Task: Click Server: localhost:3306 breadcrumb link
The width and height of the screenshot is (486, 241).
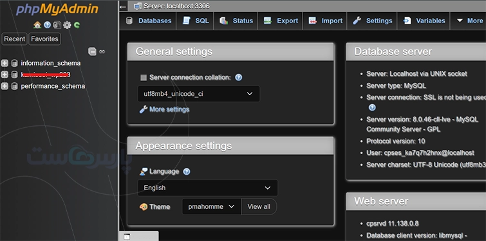Action: point(176,6)
